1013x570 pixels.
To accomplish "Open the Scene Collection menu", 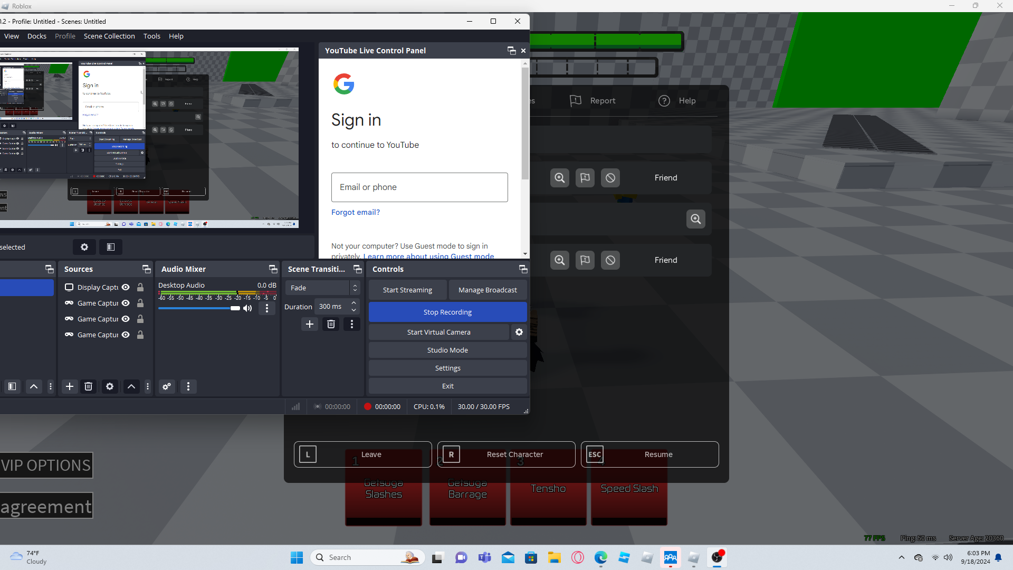I will (x=109, y=36).
